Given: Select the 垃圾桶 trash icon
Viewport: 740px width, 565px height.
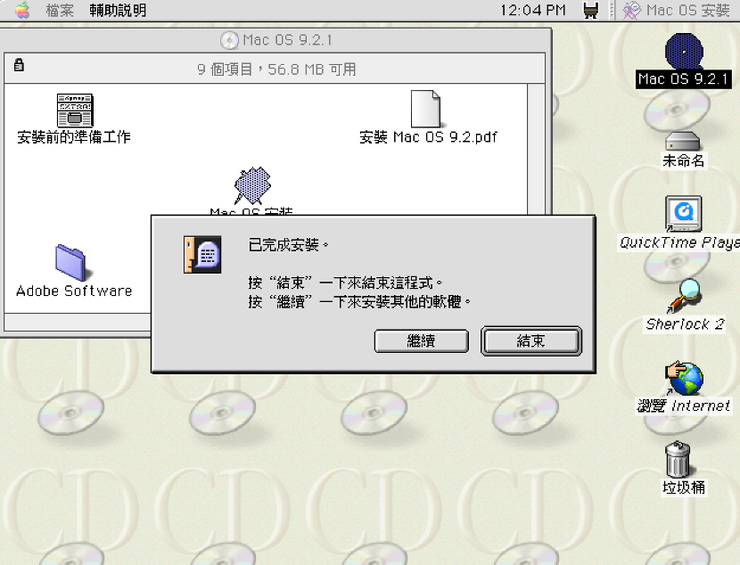Looking at the screenshot, I should click(678, 460).
